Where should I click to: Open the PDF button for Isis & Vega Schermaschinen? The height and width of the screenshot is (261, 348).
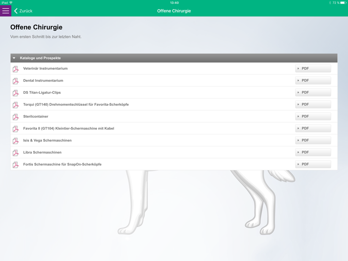(313, 140)
